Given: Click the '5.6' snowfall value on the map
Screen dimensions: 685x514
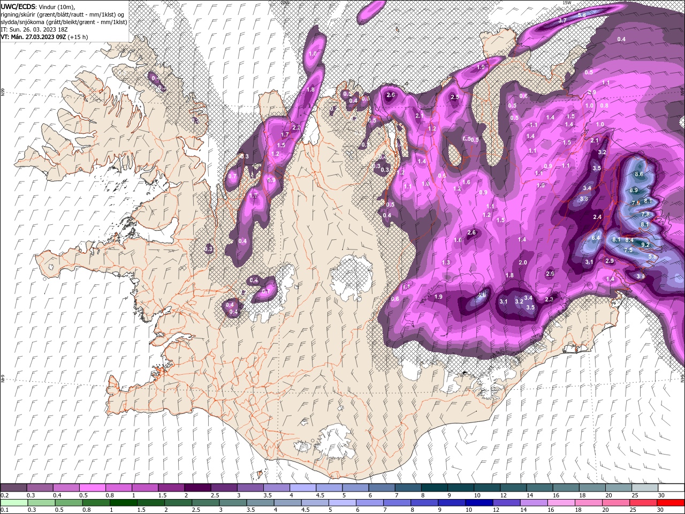Looking at the screenshot, I should [x=652, y=257].
